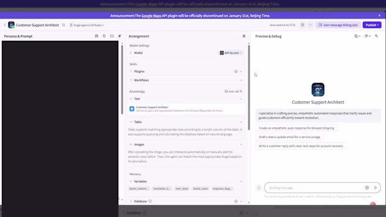
Task: Edit the agent name with pencil icon
Action: click(x=64, y=25)
